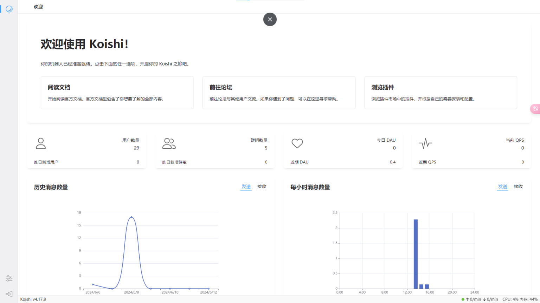Select 发送 tab in 每小时消息数量 chart
The image size is (540, 303).
503,187
